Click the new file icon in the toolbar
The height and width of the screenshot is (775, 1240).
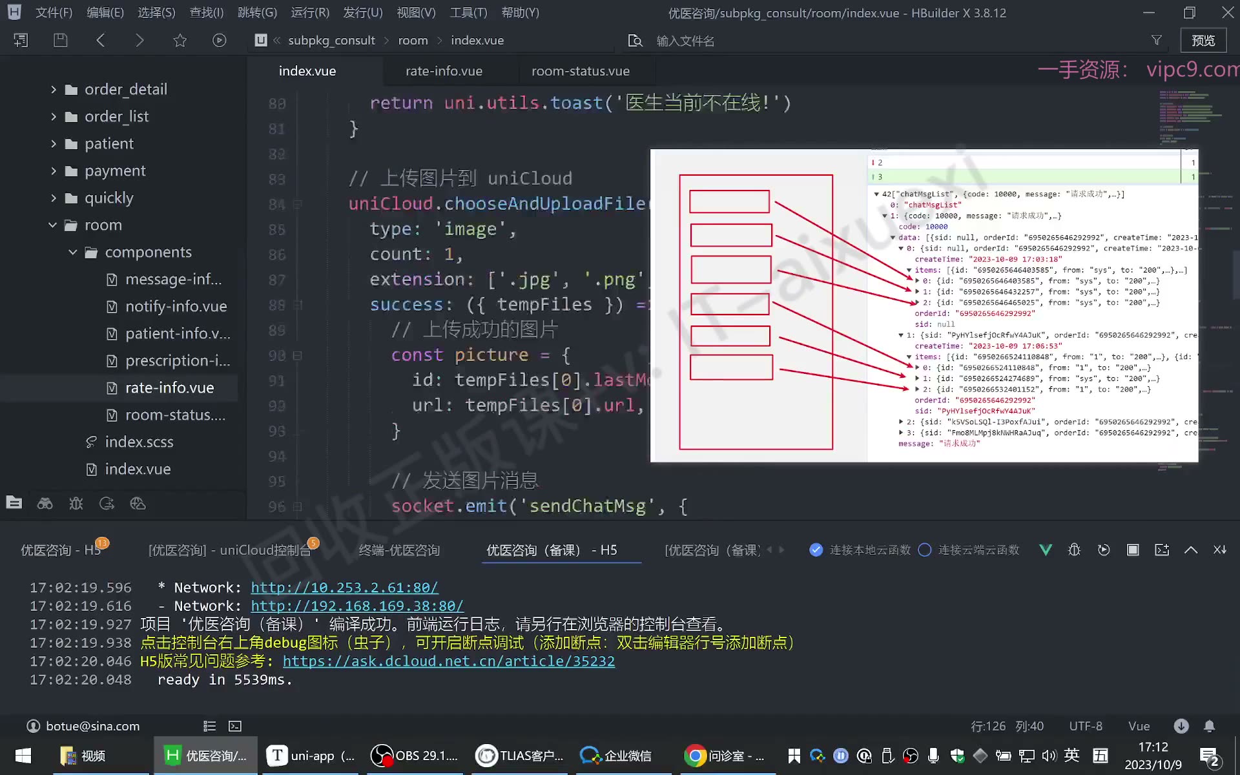21,40
